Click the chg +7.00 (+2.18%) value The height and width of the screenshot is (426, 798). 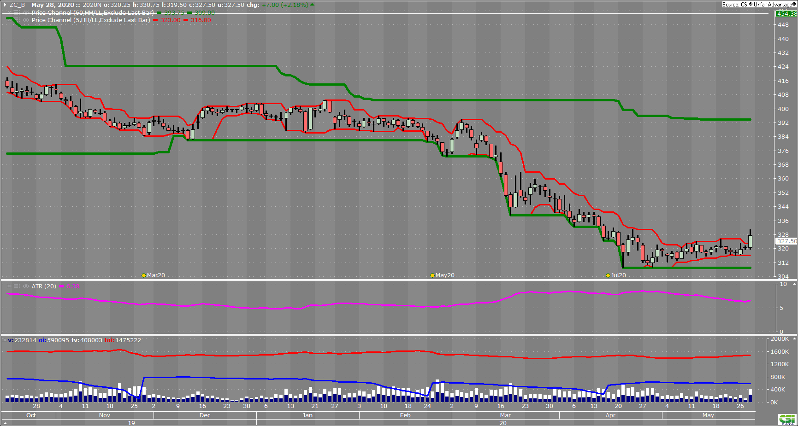285,5
